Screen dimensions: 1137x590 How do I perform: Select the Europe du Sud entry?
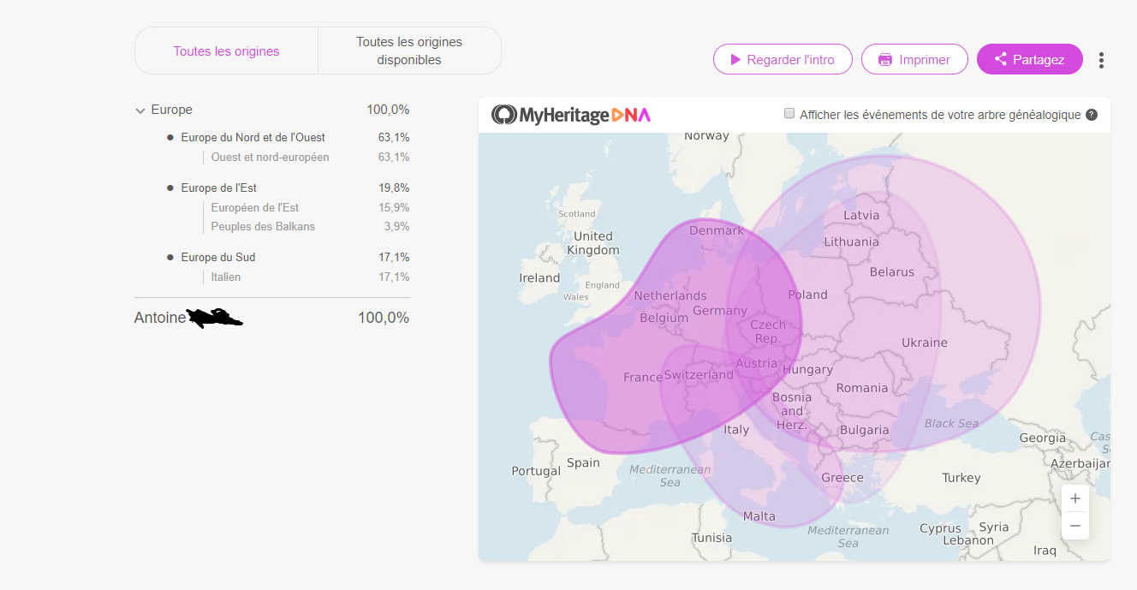click(x=217, y=257)
